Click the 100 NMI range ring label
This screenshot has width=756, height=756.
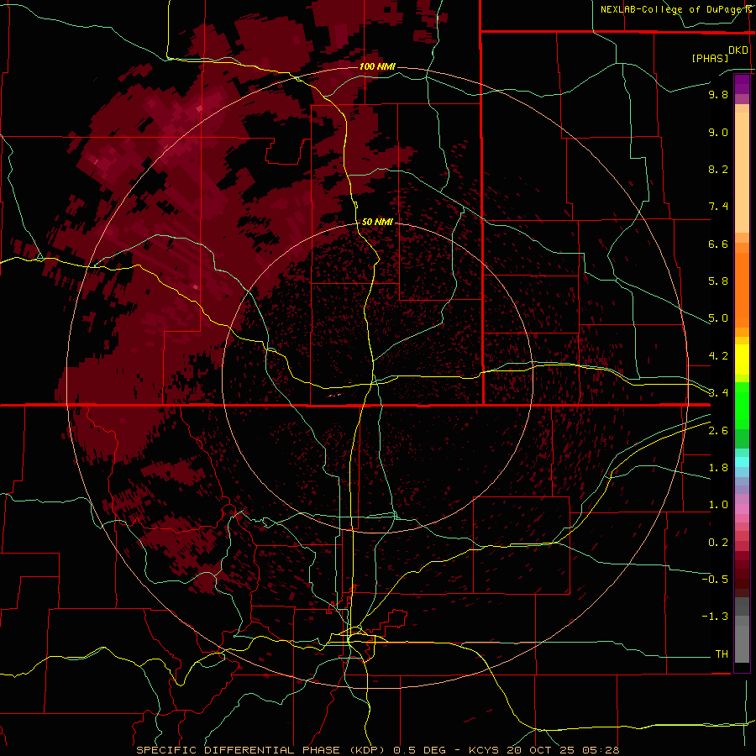[x=377, y=66]
